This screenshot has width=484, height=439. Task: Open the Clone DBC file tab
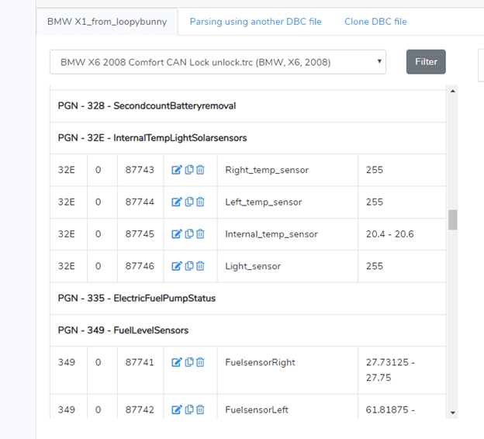[375, 22]
